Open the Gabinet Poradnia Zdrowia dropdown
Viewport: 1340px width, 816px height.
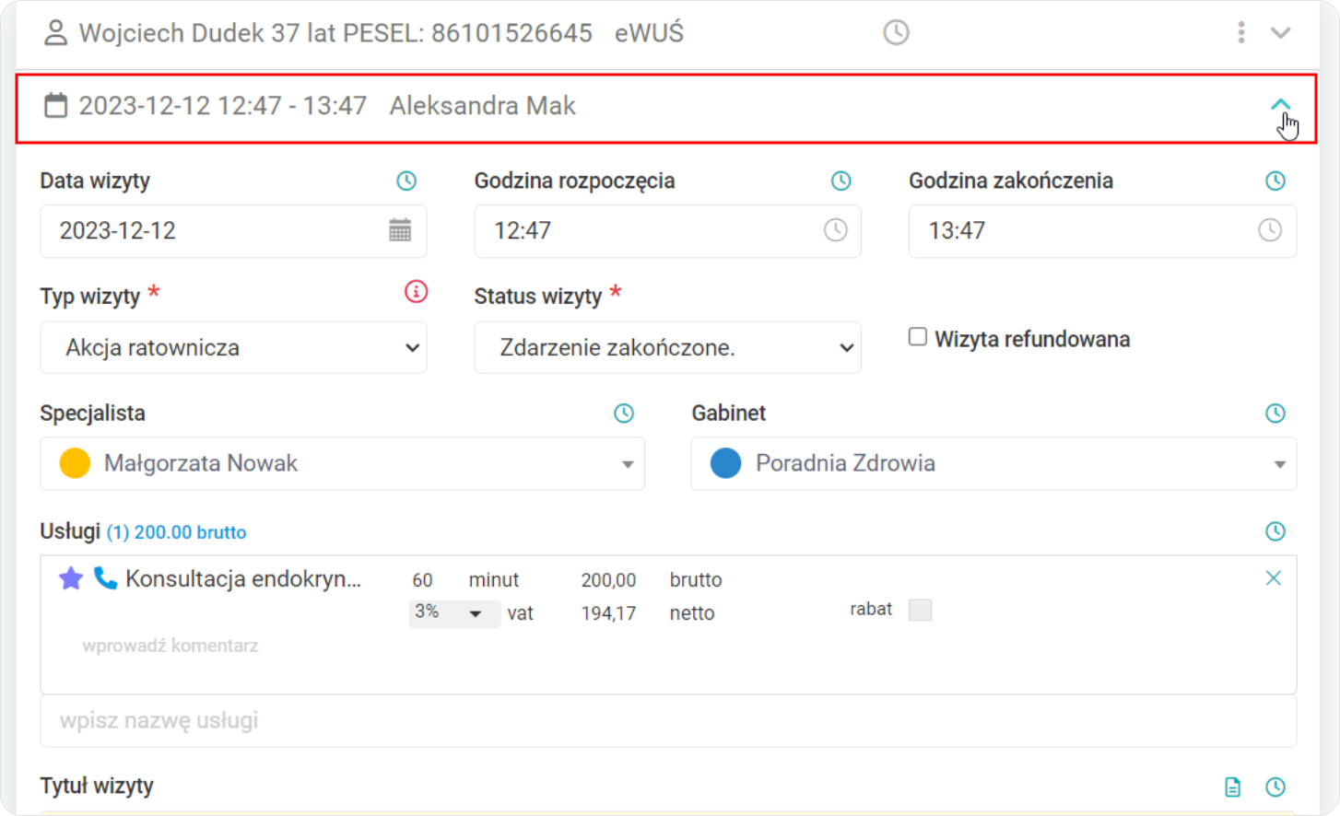click(x=993, y=463)
